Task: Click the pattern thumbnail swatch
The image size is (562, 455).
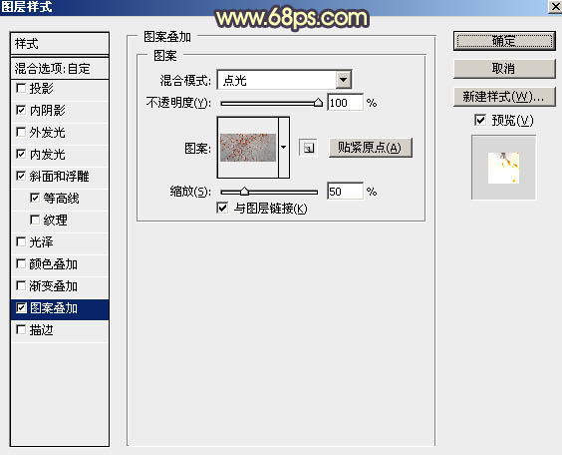Action: pos(248,147)
